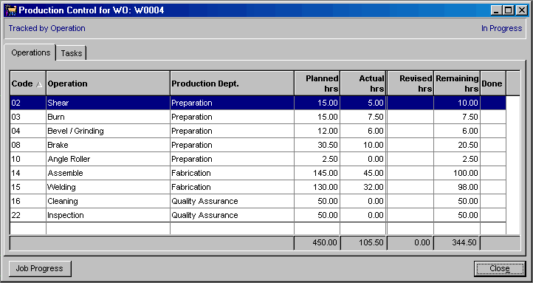Select the Shear operation row
533x283 pixels.
coord(258,103)
